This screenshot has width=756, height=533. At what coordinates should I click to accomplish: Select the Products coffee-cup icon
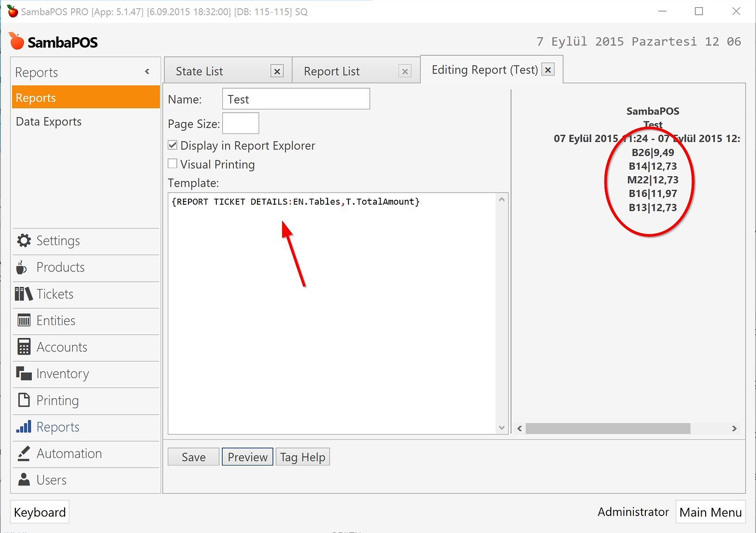click(x=22, y=267)
